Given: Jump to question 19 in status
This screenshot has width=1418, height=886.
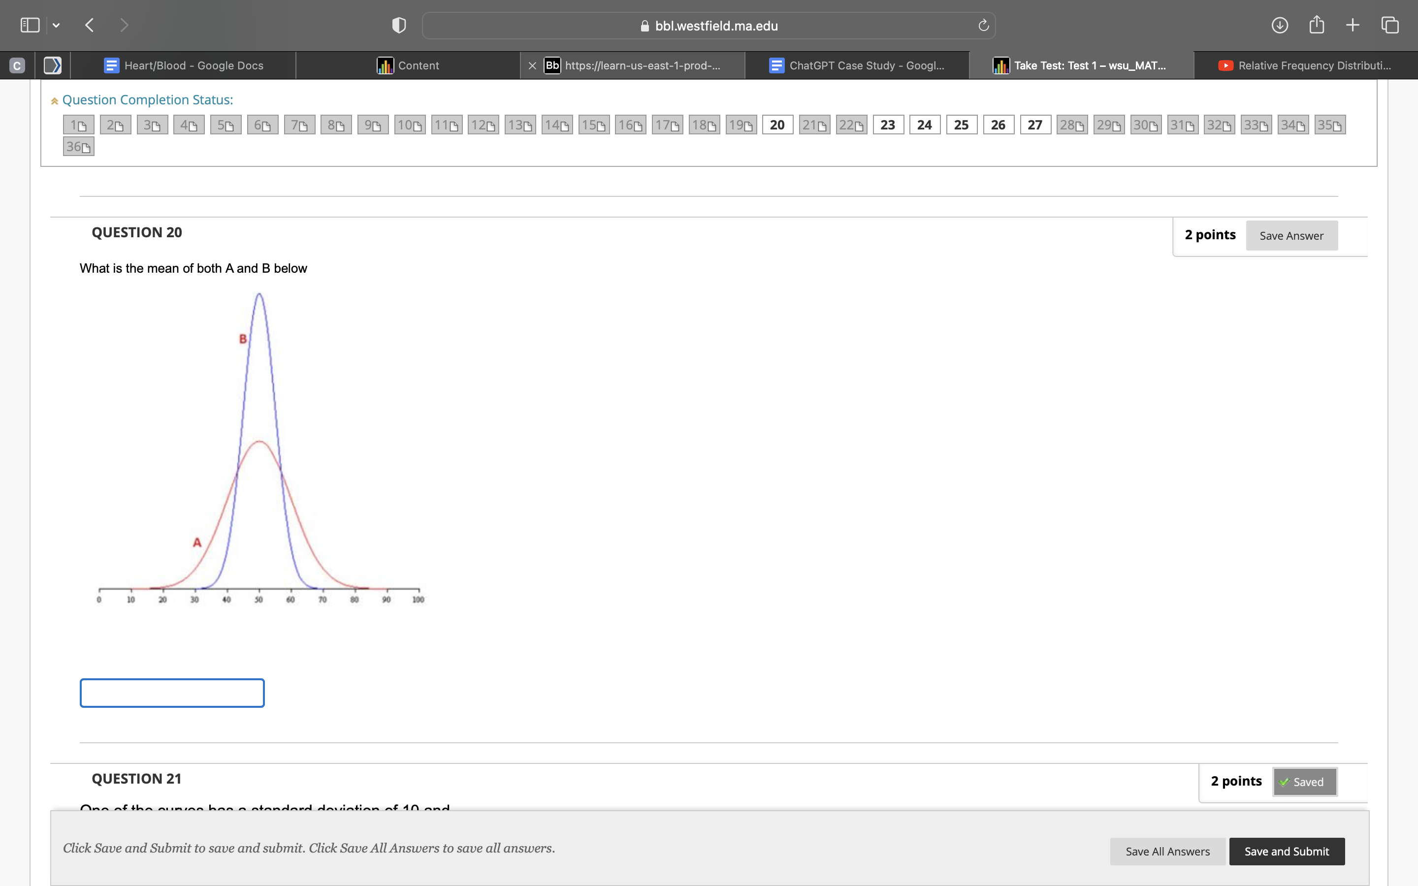Looking at the screenshot, I should click(741, 125).
